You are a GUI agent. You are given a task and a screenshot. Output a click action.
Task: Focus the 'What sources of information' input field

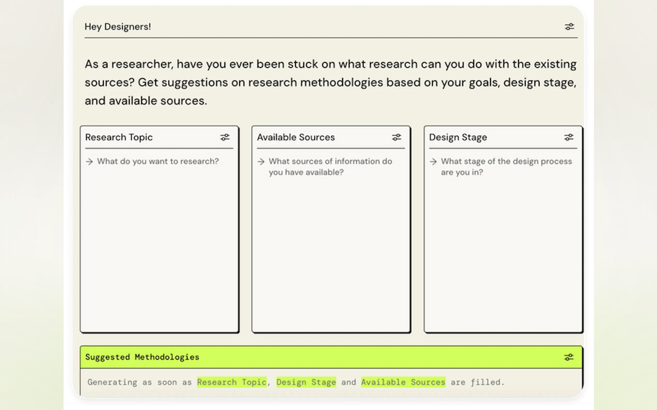[330, 167]
